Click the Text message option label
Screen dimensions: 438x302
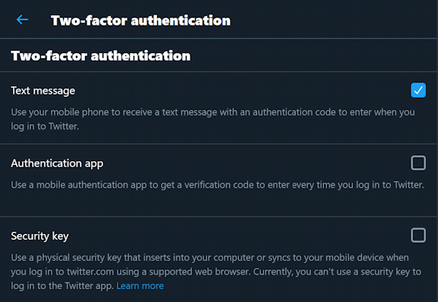(x=43, y=91)
